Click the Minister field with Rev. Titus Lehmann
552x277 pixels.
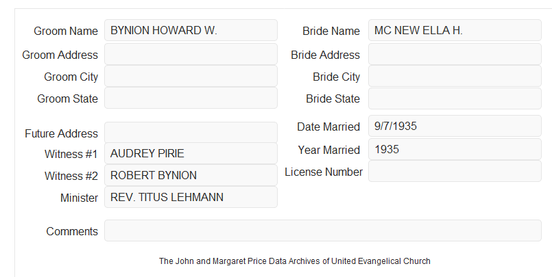pos(191,197)
